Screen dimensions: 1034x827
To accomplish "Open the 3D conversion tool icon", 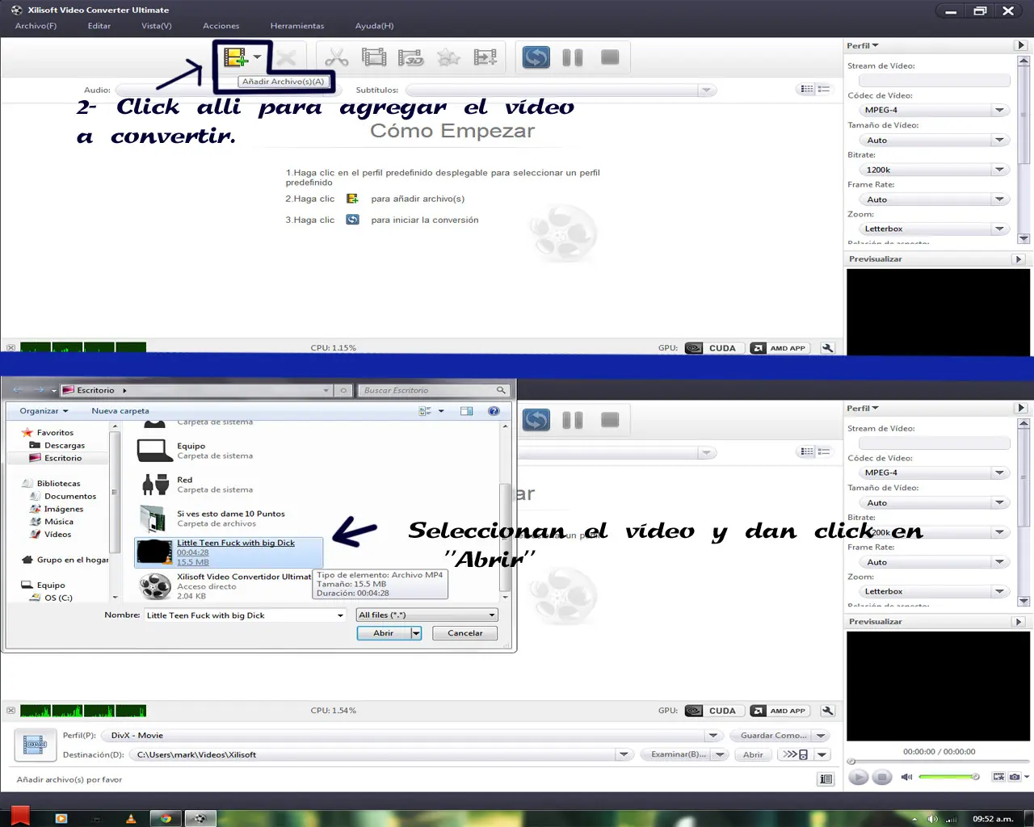I will coord(410,57).
